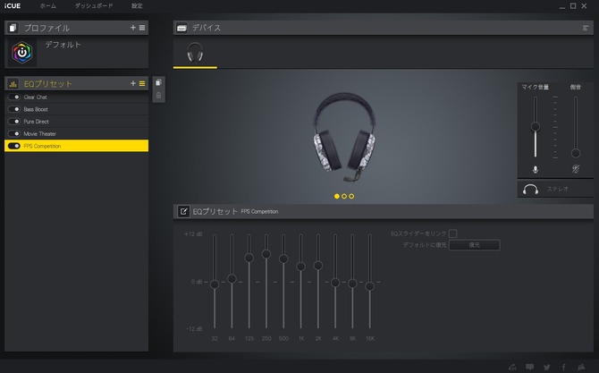Show the first headset image dot
The image size is (599, 373).
click(x=336, y=196)
